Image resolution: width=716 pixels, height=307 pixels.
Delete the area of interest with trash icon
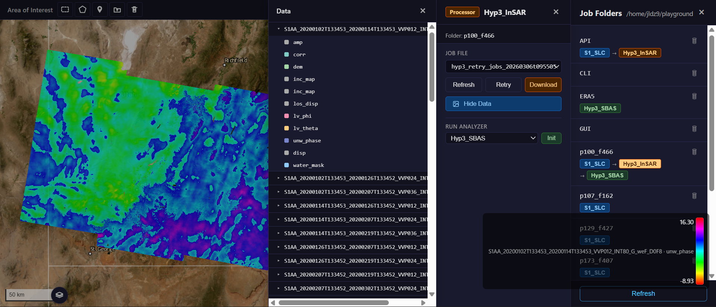(134, 10)
